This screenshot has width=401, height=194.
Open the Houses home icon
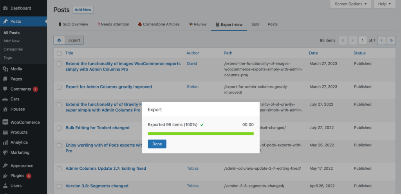(5, 109)
